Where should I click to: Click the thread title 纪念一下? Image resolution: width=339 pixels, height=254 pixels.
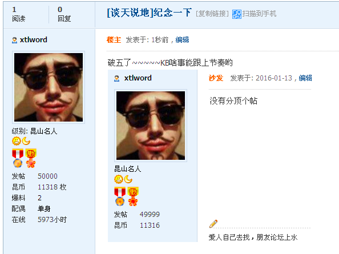(x=172, y=13)
